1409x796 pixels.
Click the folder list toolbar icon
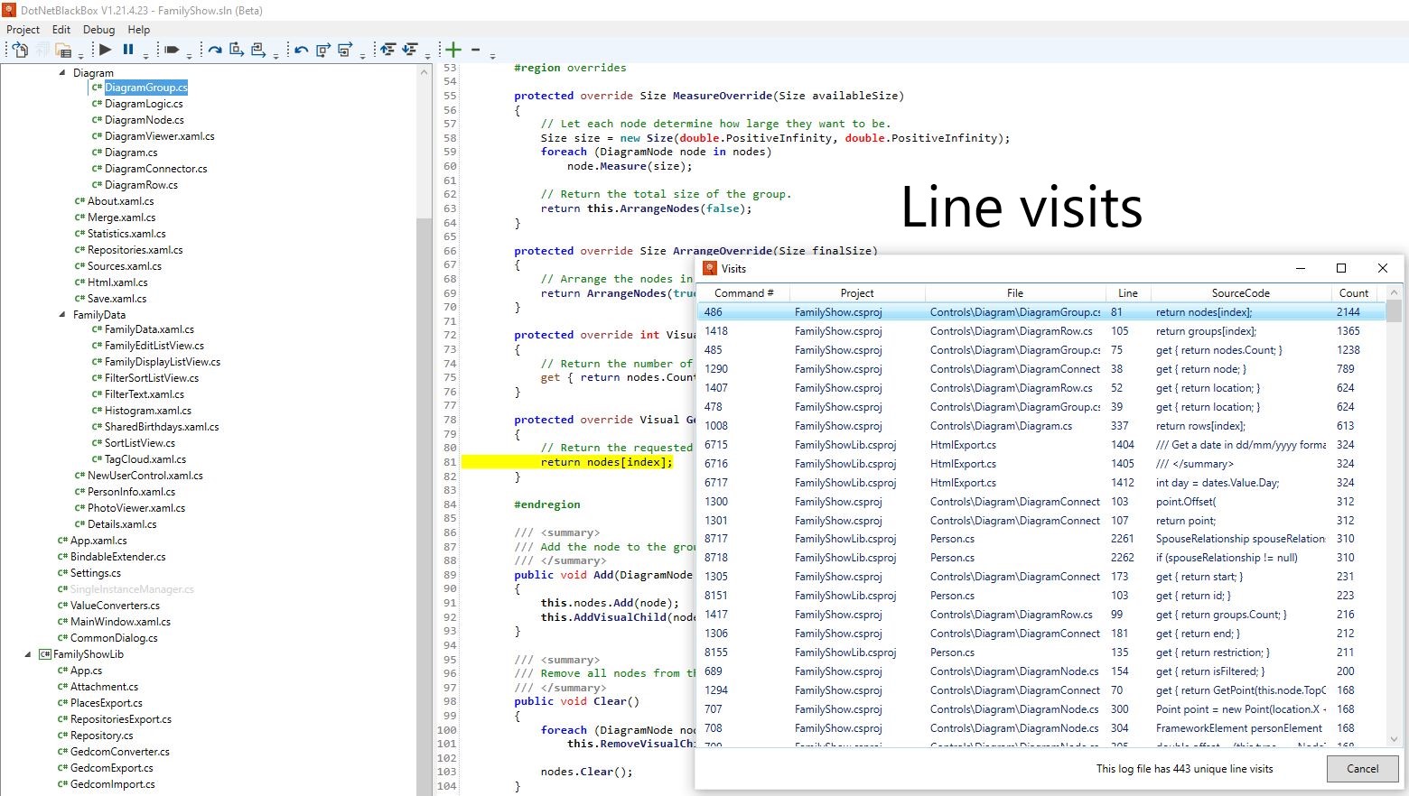click(x=63, y=50)
